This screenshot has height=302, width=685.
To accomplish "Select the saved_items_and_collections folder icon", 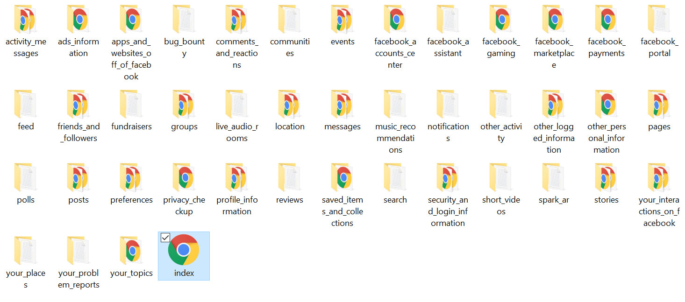I will coord(342,177).
